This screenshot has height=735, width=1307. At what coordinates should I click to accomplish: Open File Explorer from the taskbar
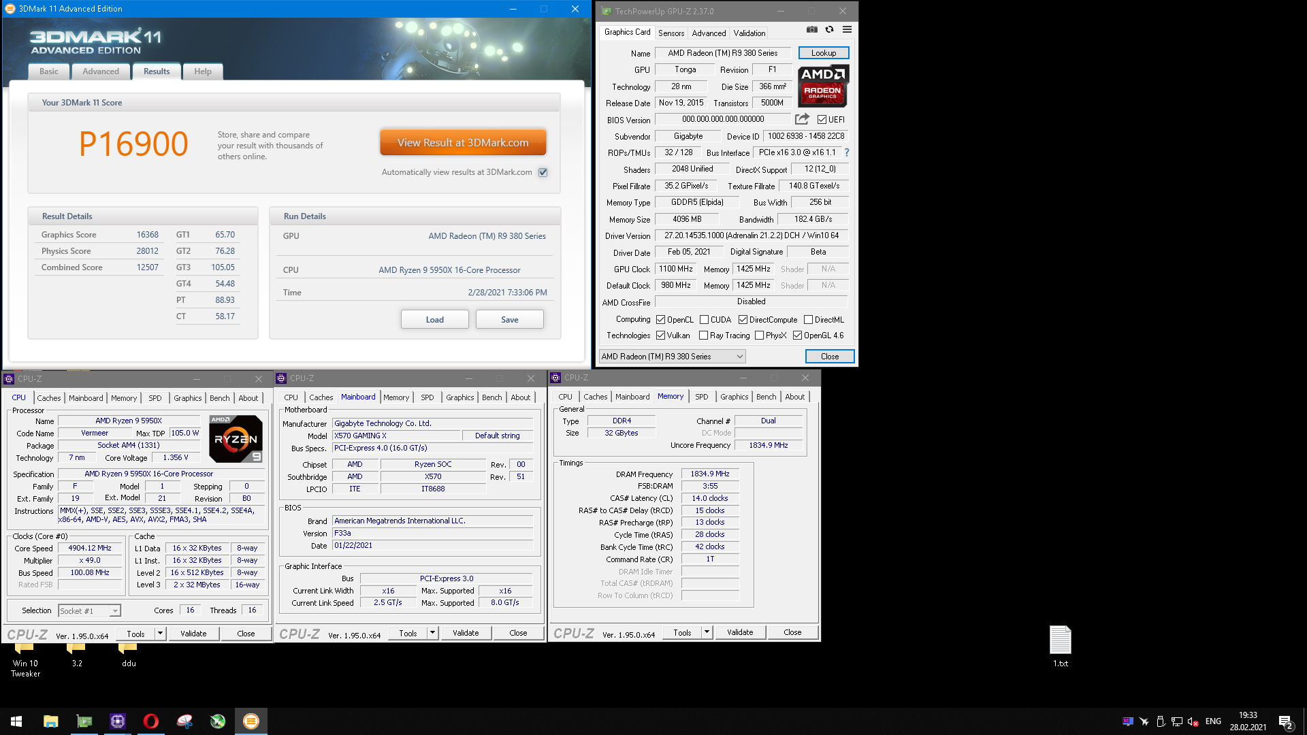(50, 721)
